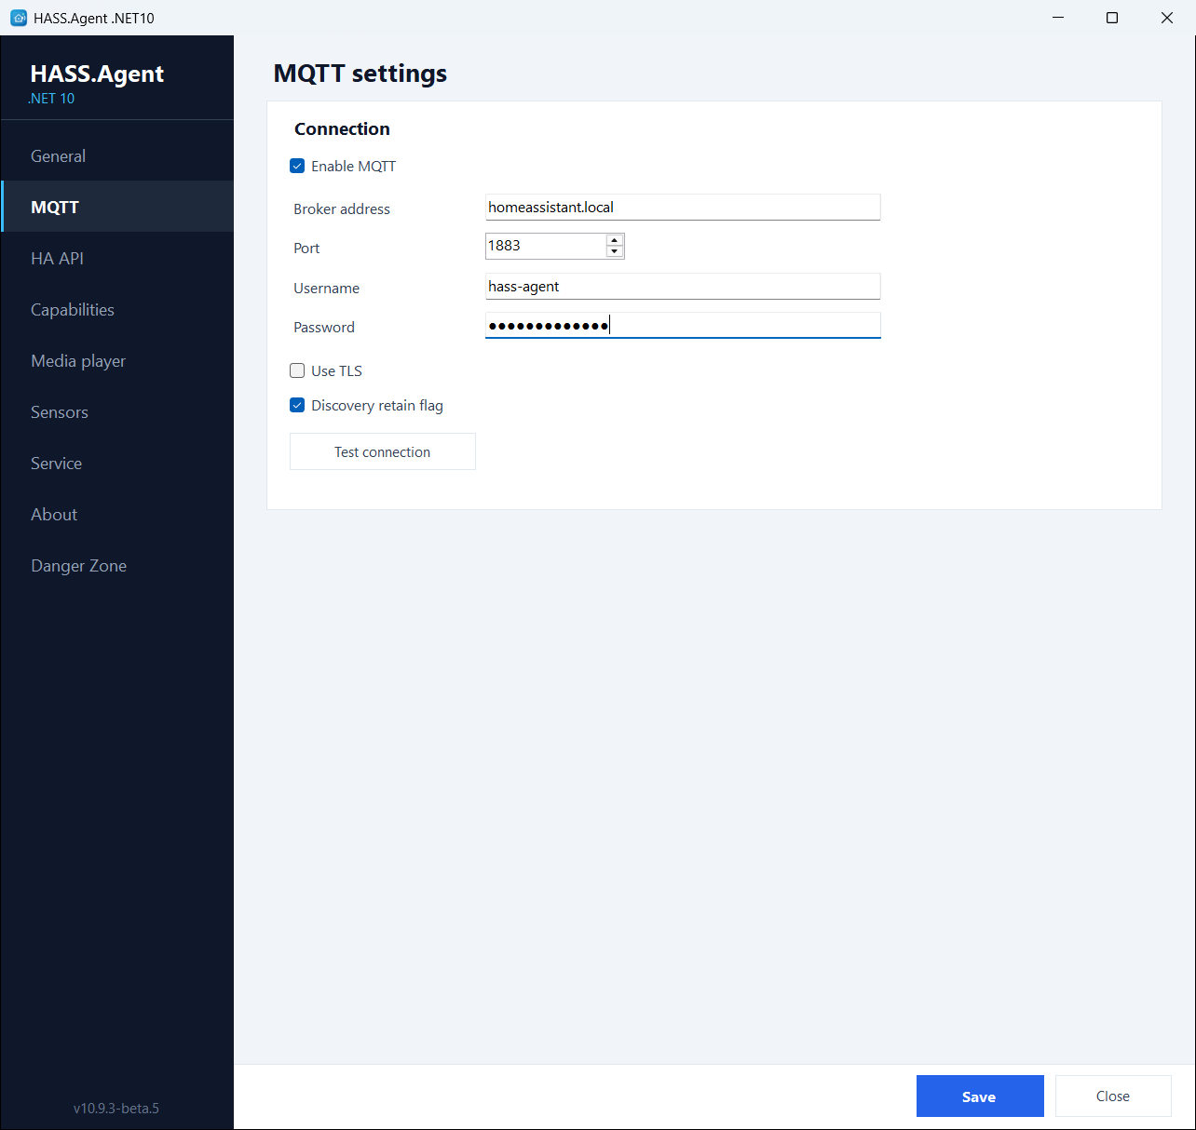View the About page
This screenshot has width=1196, height=1130.
pyautogui.click(x=117, y=514)
